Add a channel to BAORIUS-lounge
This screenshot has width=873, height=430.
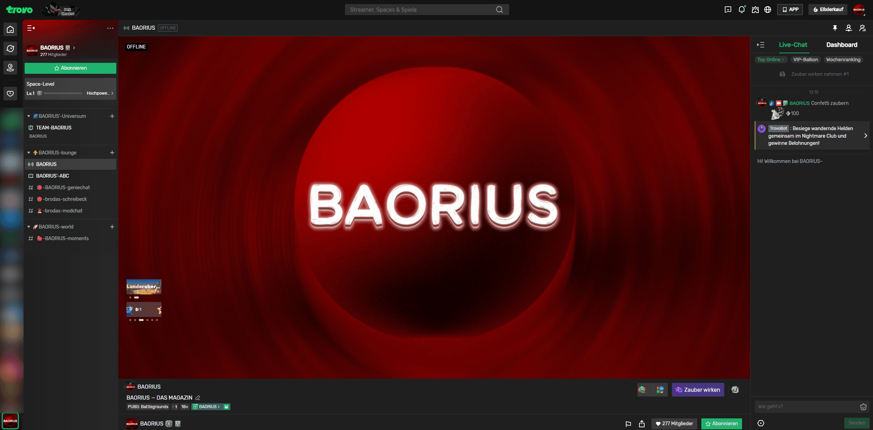click(x=112, y=153)
